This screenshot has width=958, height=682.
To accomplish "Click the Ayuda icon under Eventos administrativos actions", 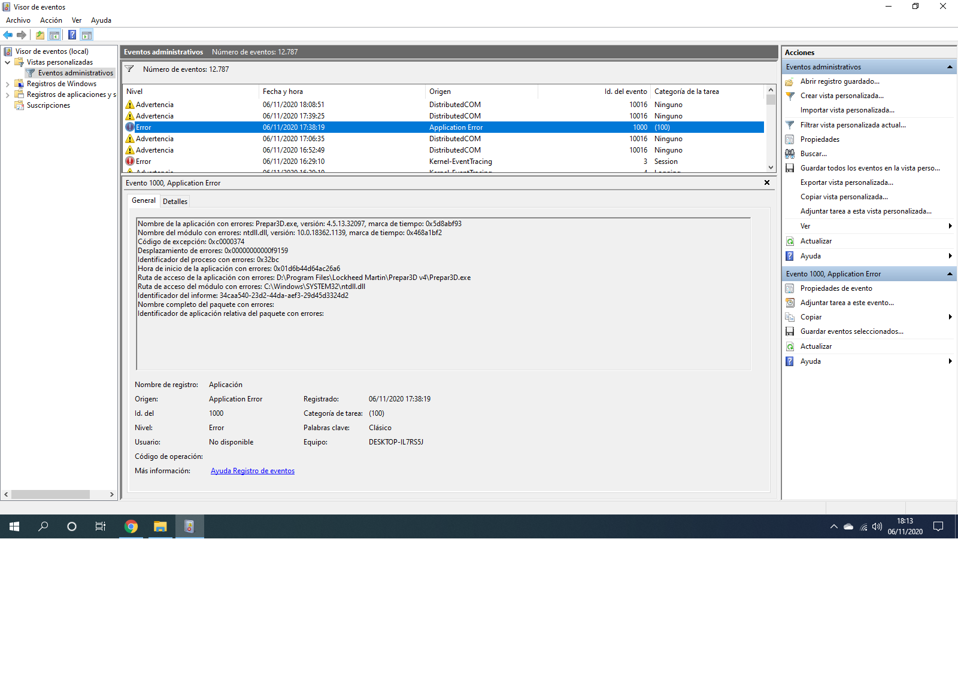I will [790, 256].
